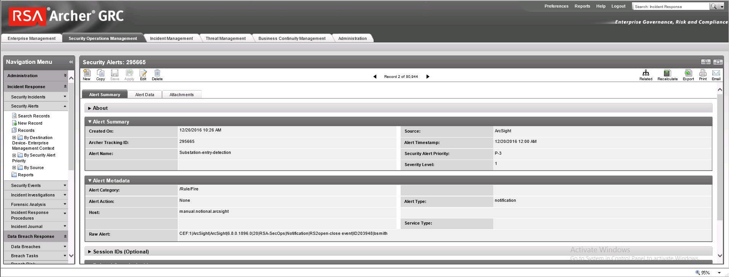Expand Data Breaches menu group
This screenshot has width=729, height=277.
tap(65, 247)
